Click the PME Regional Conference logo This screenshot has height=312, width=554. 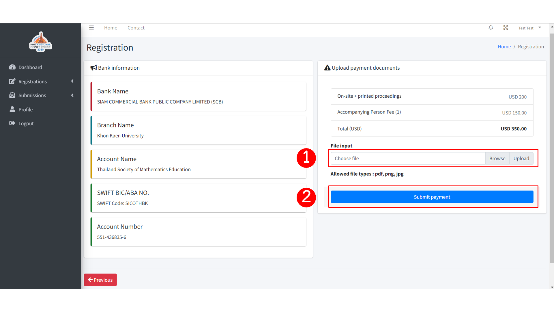tap(41, 42)
